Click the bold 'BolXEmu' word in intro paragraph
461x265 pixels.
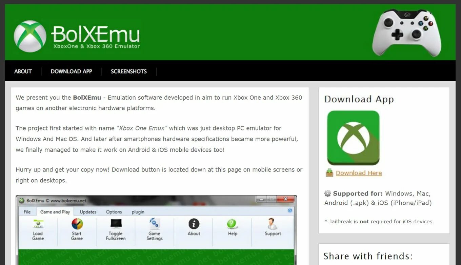87,98
